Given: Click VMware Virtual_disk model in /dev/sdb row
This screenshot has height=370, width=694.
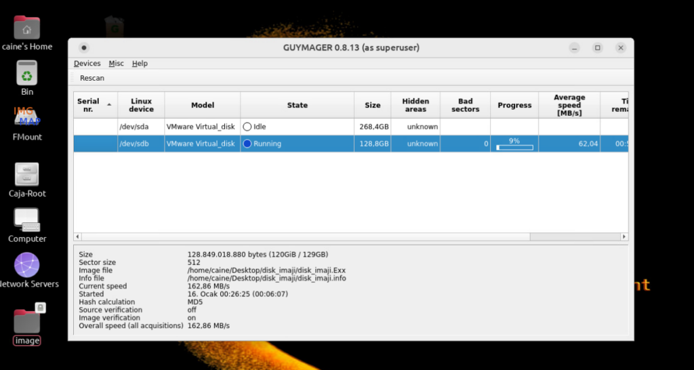Looking at the screenshot, I should click(x=203, y=144).
